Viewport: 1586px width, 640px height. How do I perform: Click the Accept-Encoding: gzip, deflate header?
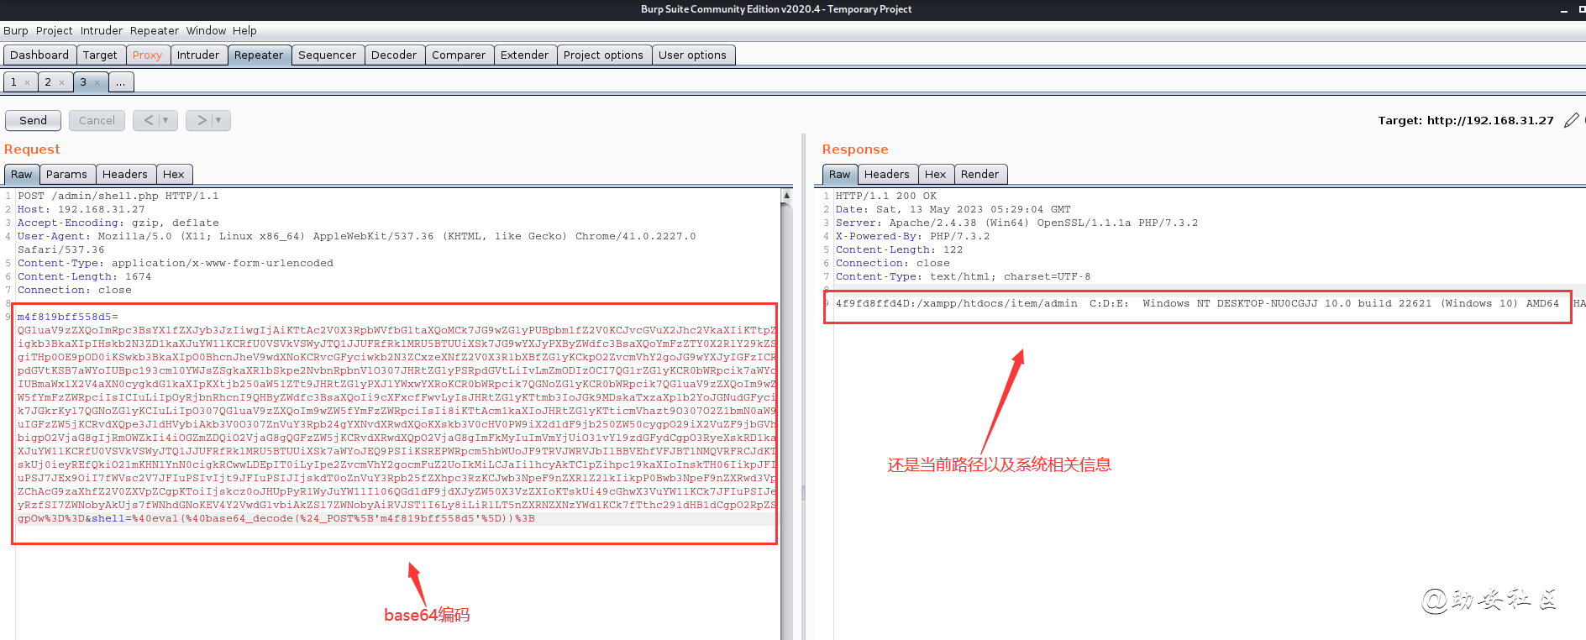tap(118, 223)
